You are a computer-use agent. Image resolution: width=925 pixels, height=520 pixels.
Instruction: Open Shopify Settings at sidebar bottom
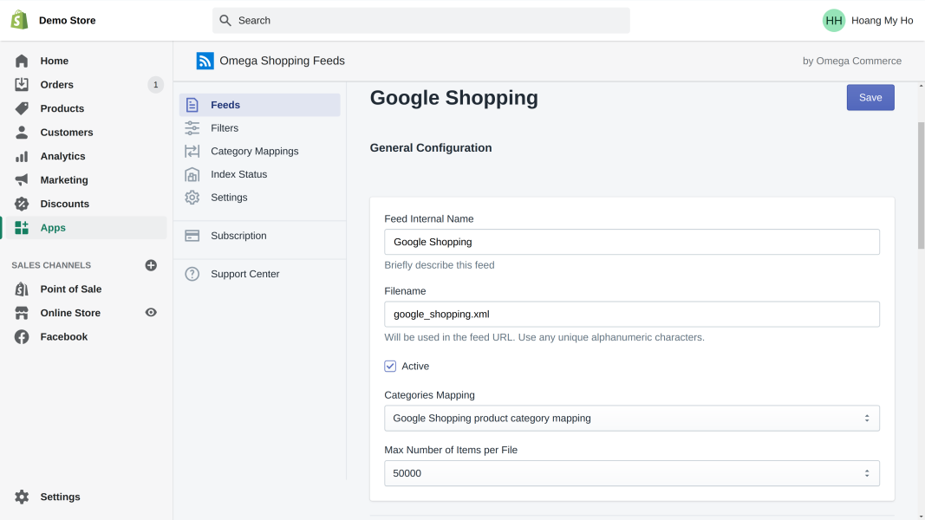[x=60, y=497]
